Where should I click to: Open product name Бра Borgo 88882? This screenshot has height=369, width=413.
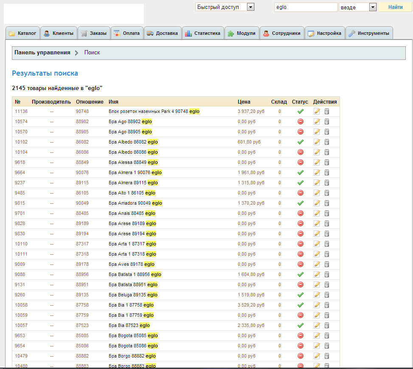(x=132, y=356)
